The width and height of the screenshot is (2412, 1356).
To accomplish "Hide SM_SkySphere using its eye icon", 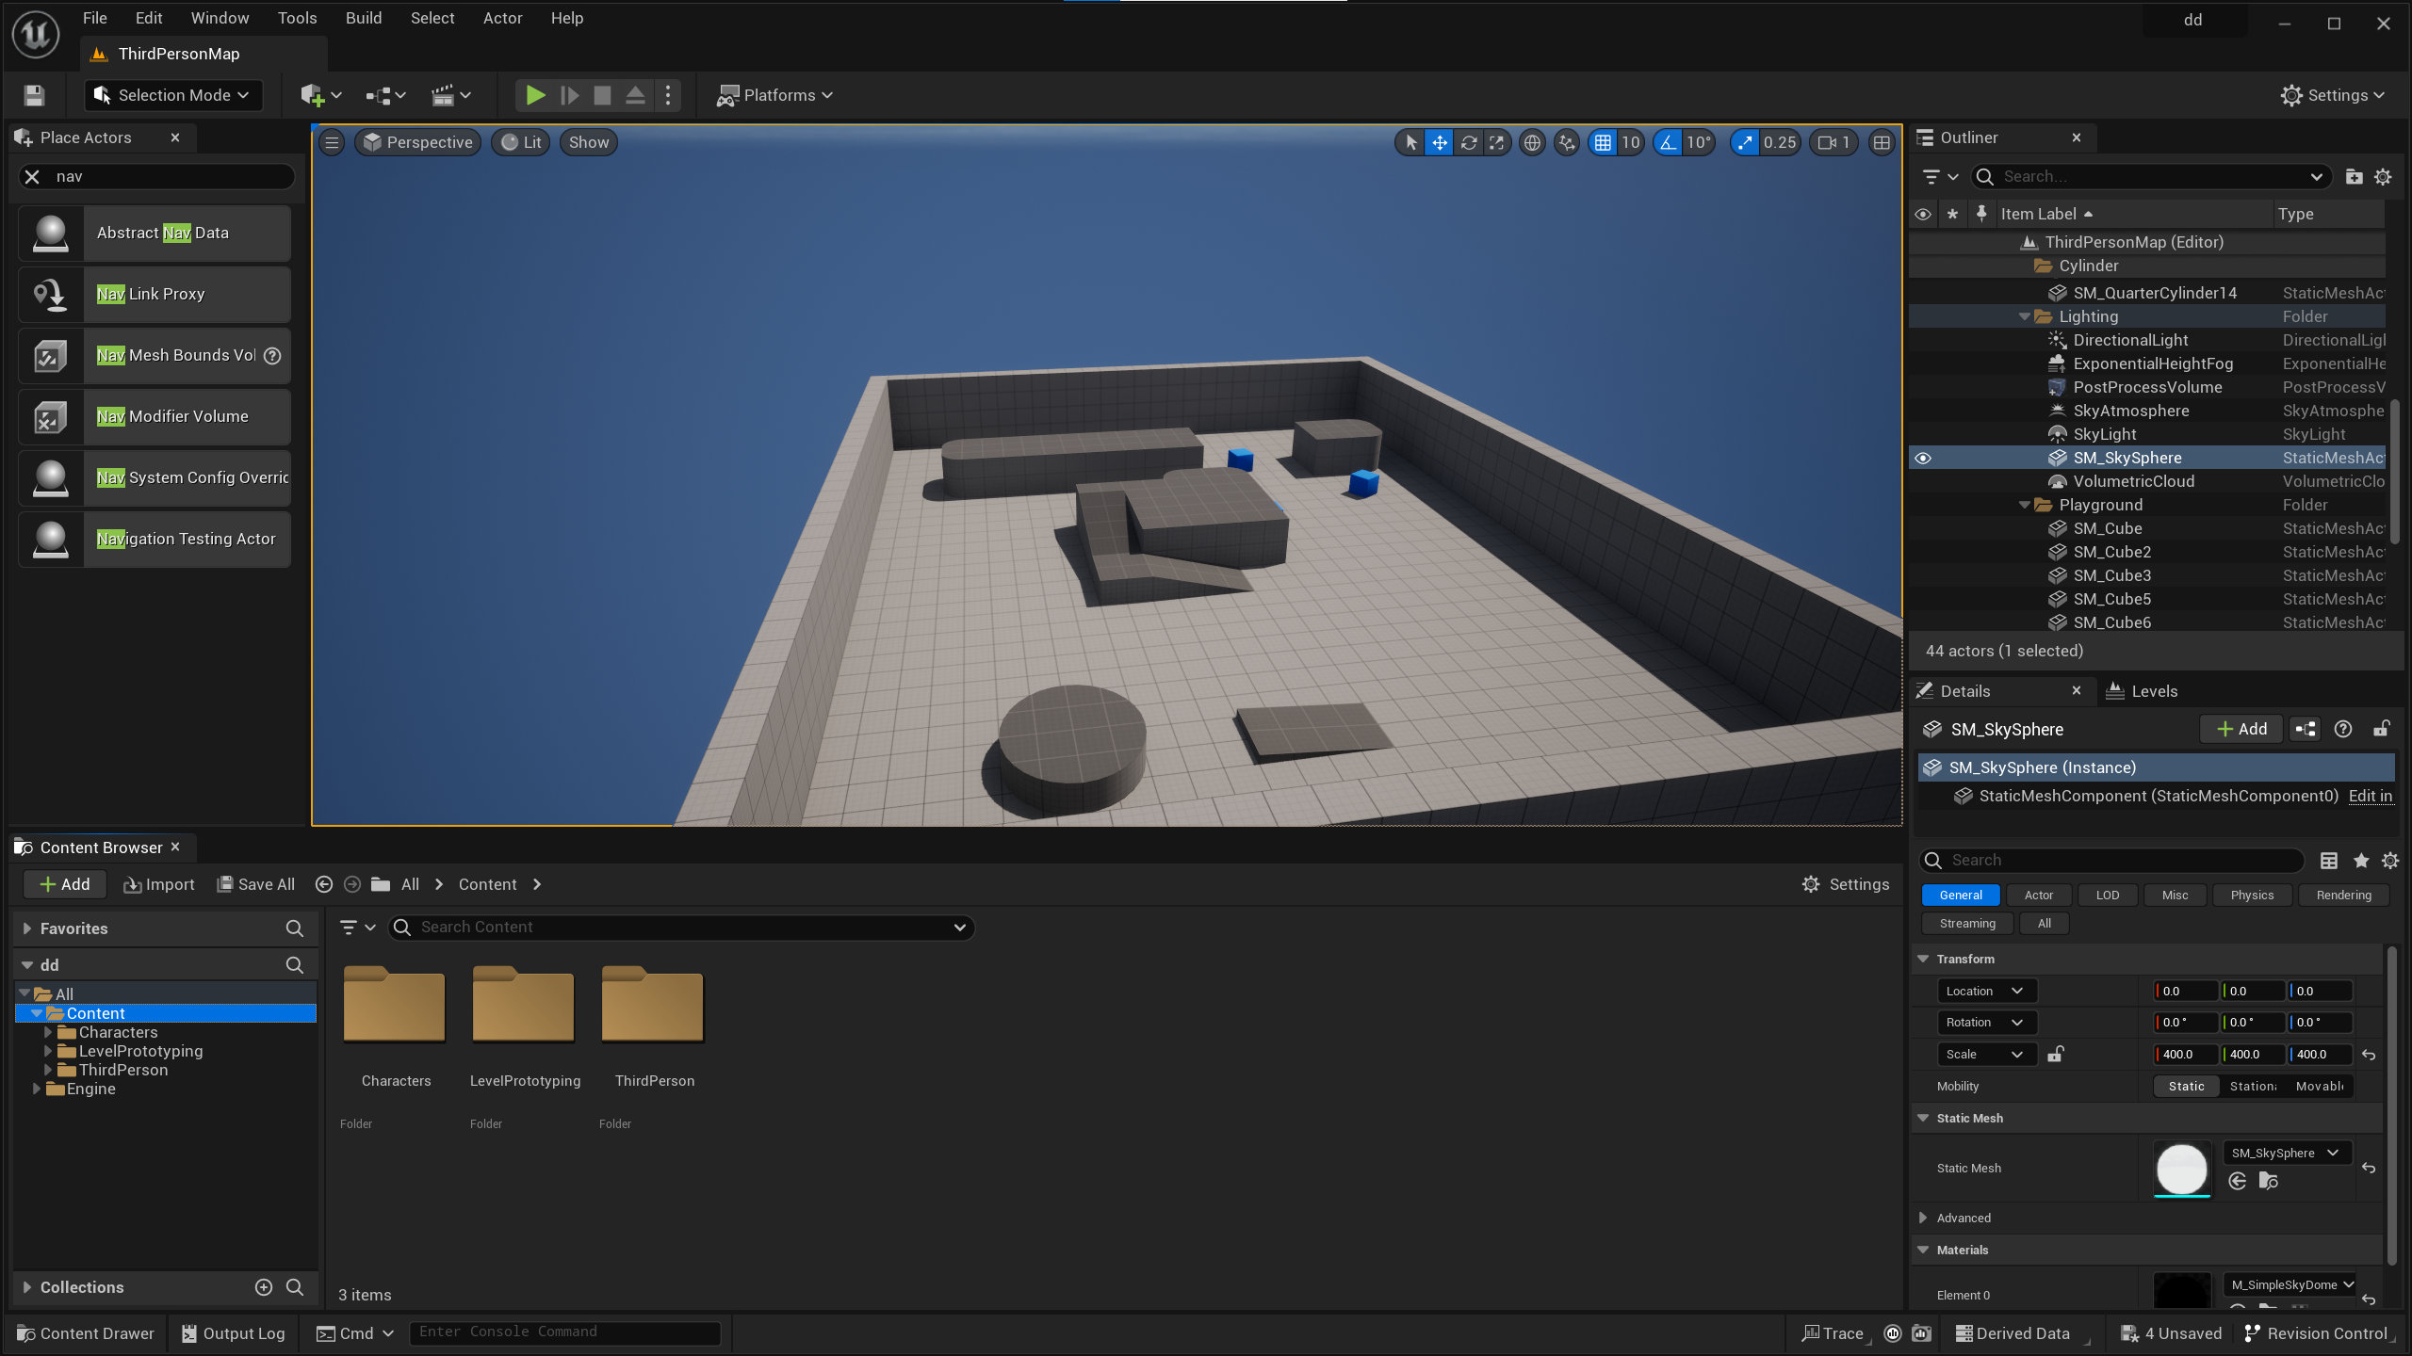I will 1923,458.
